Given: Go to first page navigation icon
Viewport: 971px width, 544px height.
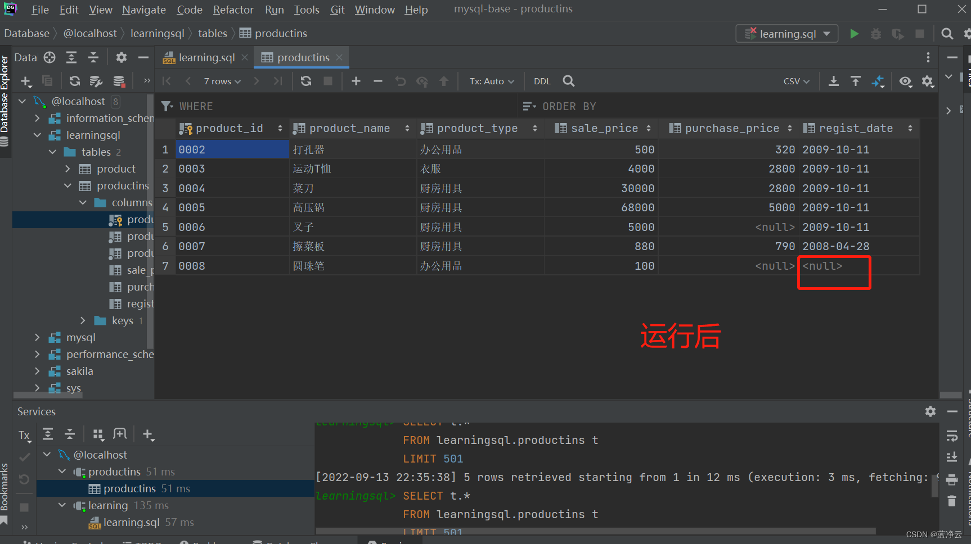Looking at the screenshot, I should (167, 81).
